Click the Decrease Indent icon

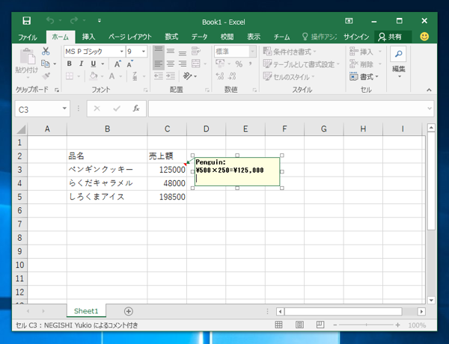point(159,76)
